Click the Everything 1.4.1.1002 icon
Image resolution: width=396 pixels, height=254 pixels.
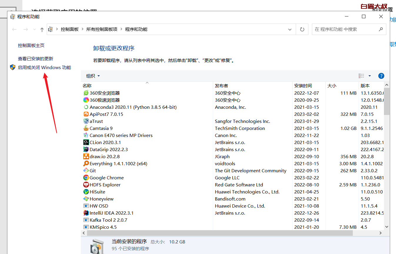point(86,163)
